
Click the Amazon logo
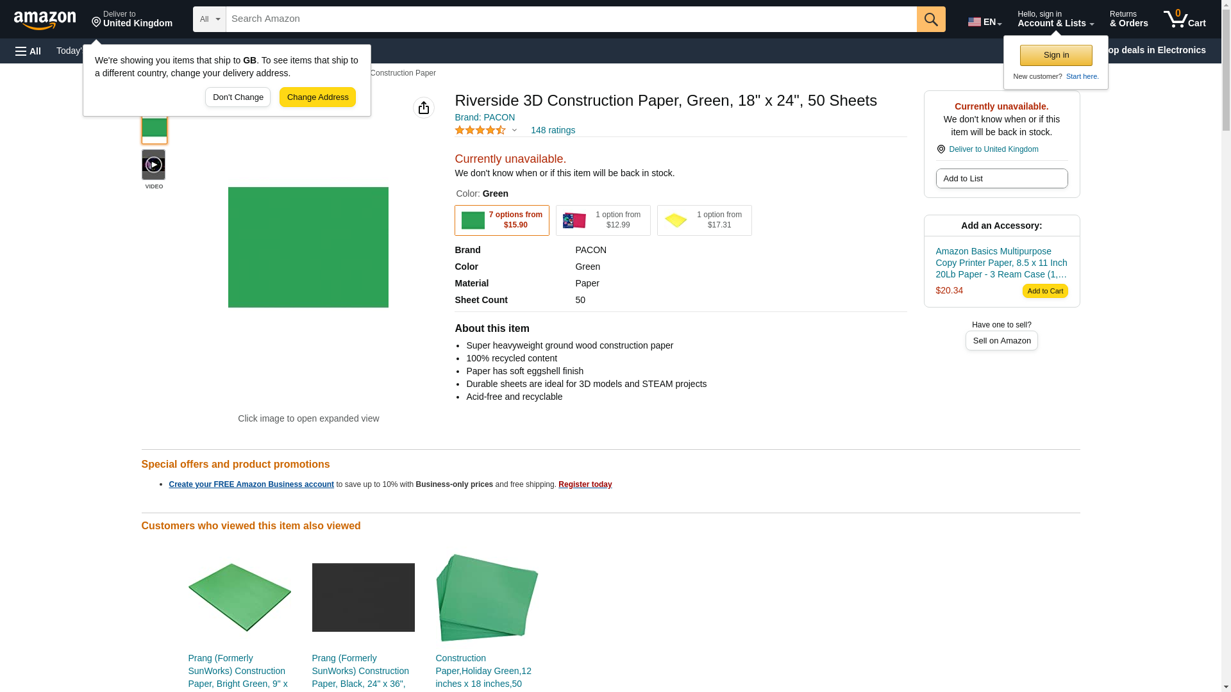[x=45, y=20]
